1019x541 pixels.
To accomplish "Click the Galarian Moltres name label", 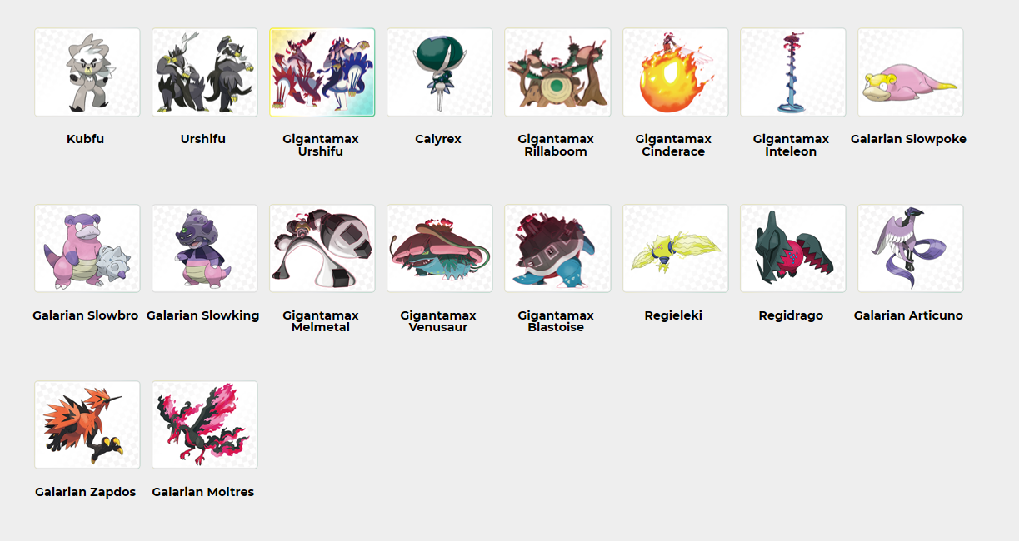I will point(203,492).
